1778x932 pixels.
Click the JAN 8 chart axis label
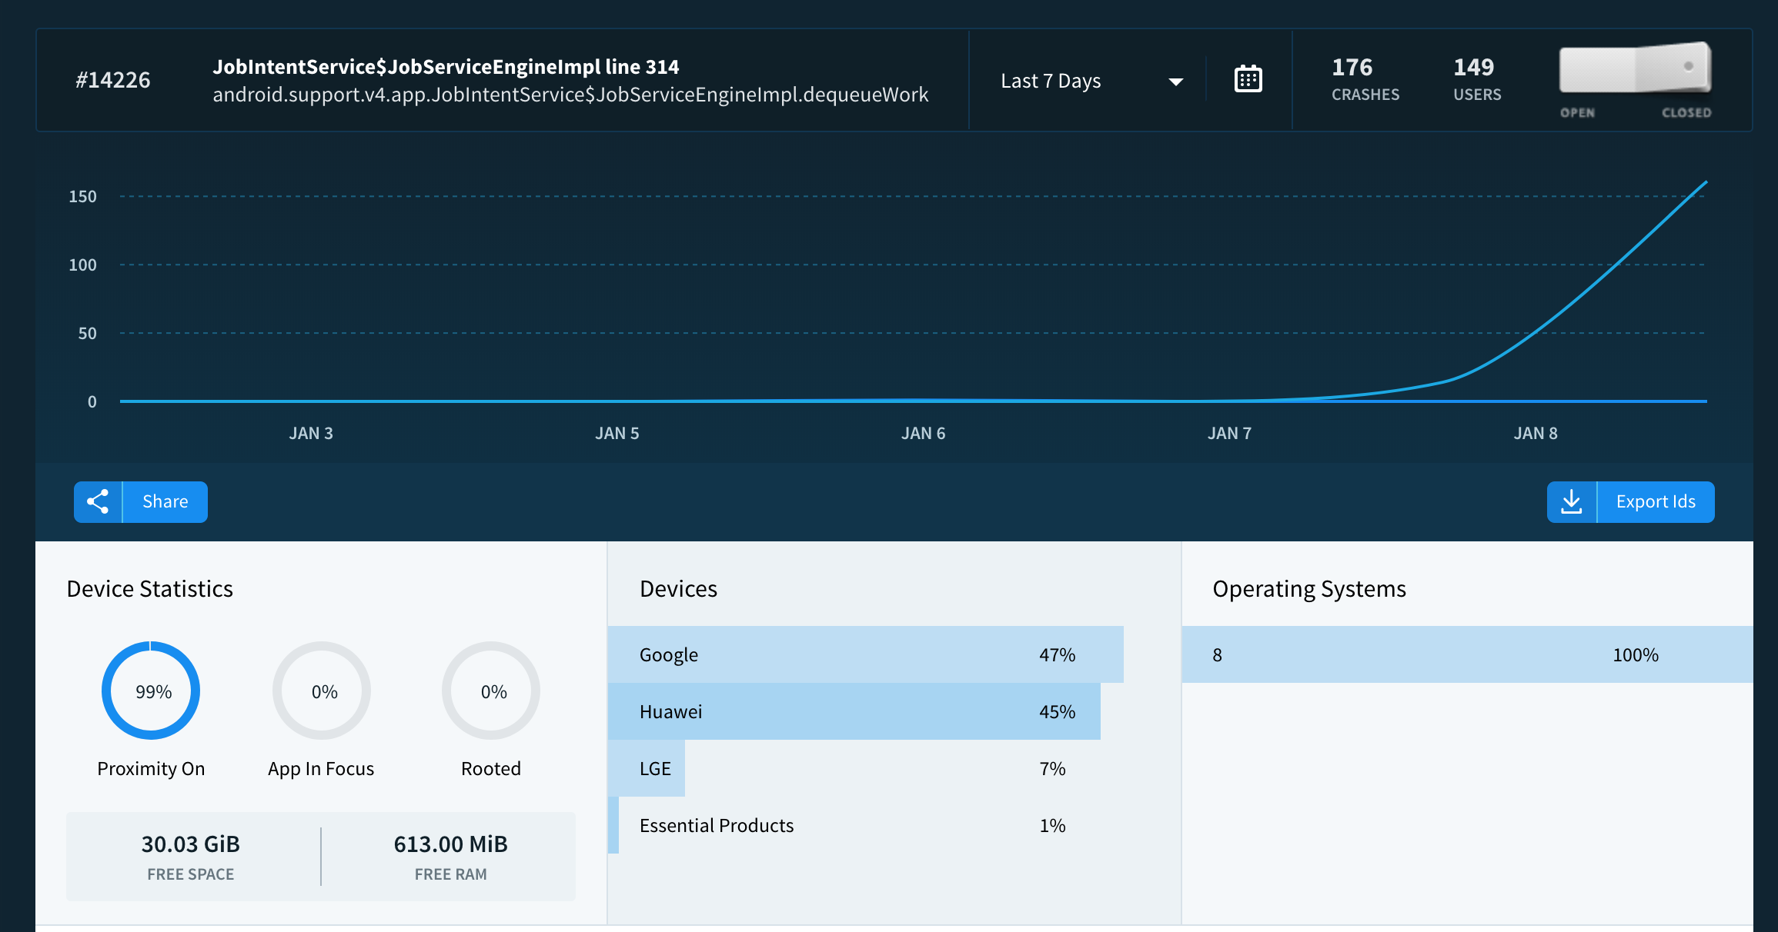coord(1535,433)
